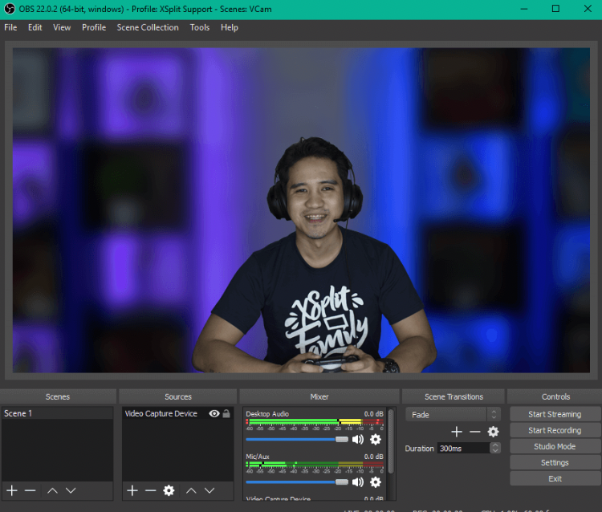Open Desktop Audio settings gear
The height and width of the screenshot is (512, 602).
(376, 439)
